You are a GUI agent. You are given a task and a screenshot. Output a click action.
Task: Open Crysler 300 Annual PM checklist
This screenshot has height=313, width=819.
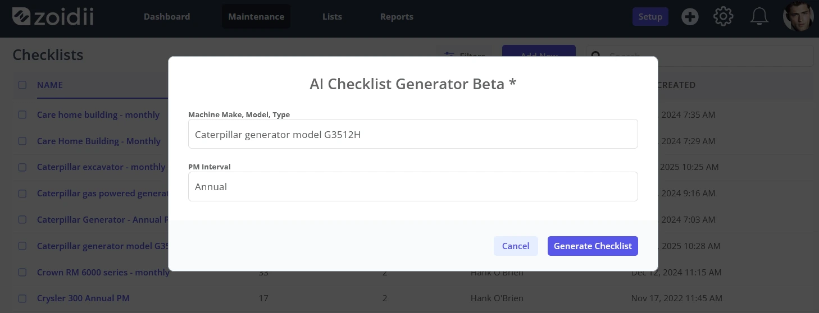(x=83, y=298)
